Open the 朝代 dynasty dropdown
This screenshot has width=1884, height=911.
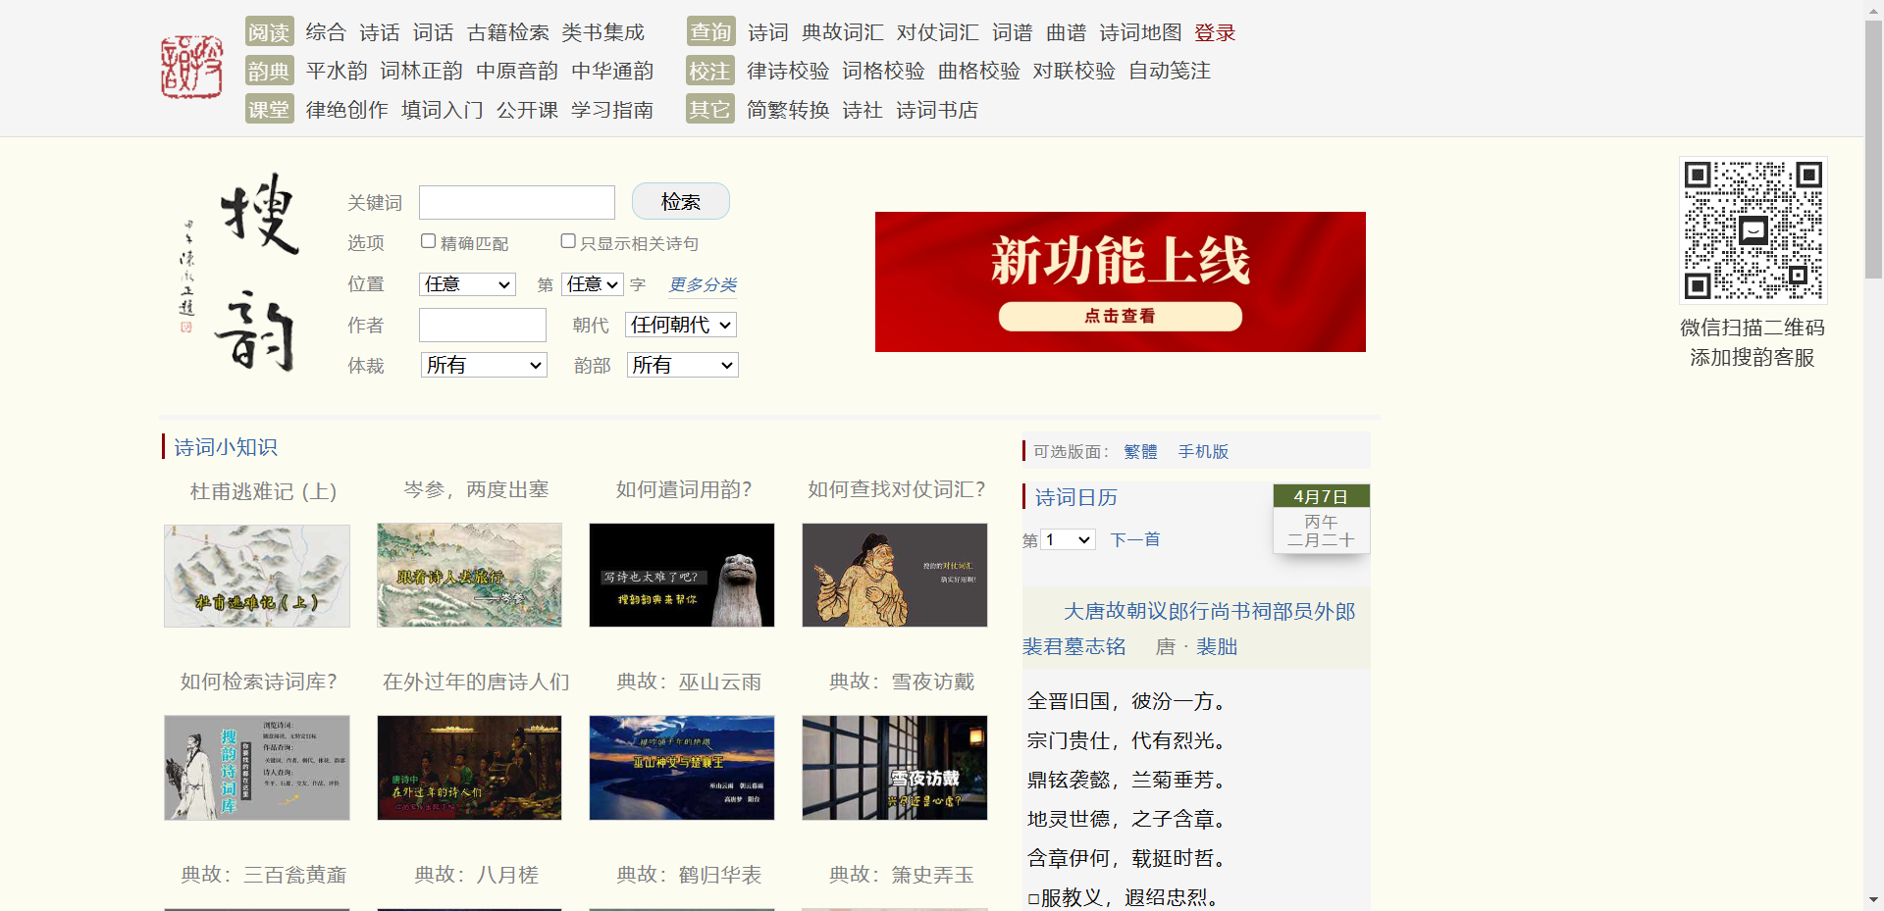[680, 324]
